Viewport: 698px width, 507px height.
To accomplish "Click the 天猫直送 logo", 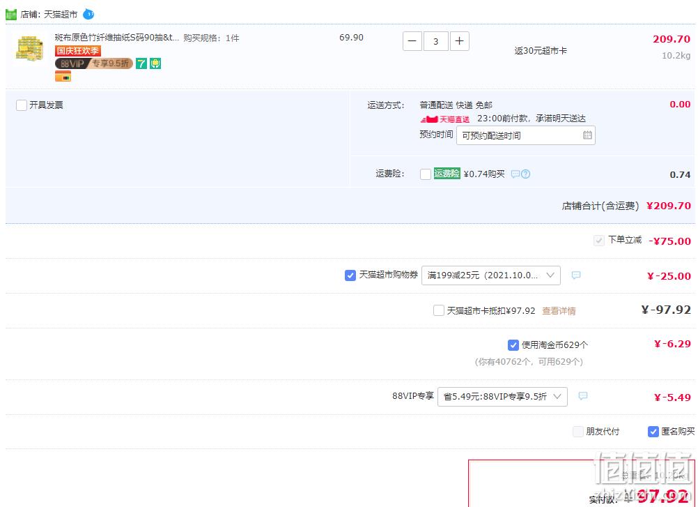I will [x=444, y=119].
